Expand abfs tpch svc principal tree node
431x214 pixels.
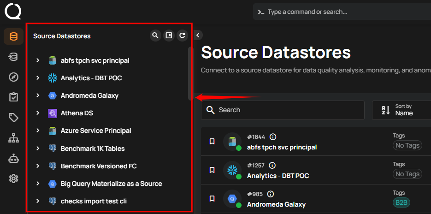(x=38, y=60)
